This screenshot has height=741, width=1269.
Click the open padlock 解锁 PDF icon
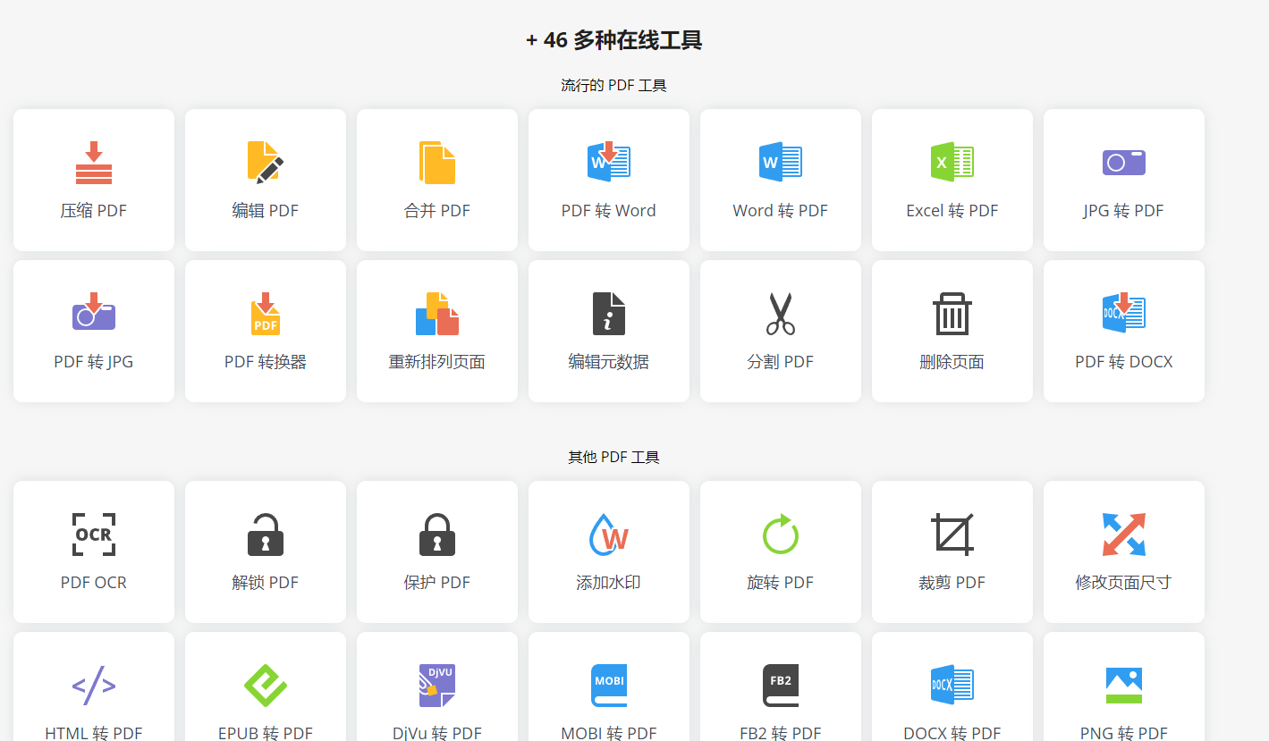click(265, 535)
